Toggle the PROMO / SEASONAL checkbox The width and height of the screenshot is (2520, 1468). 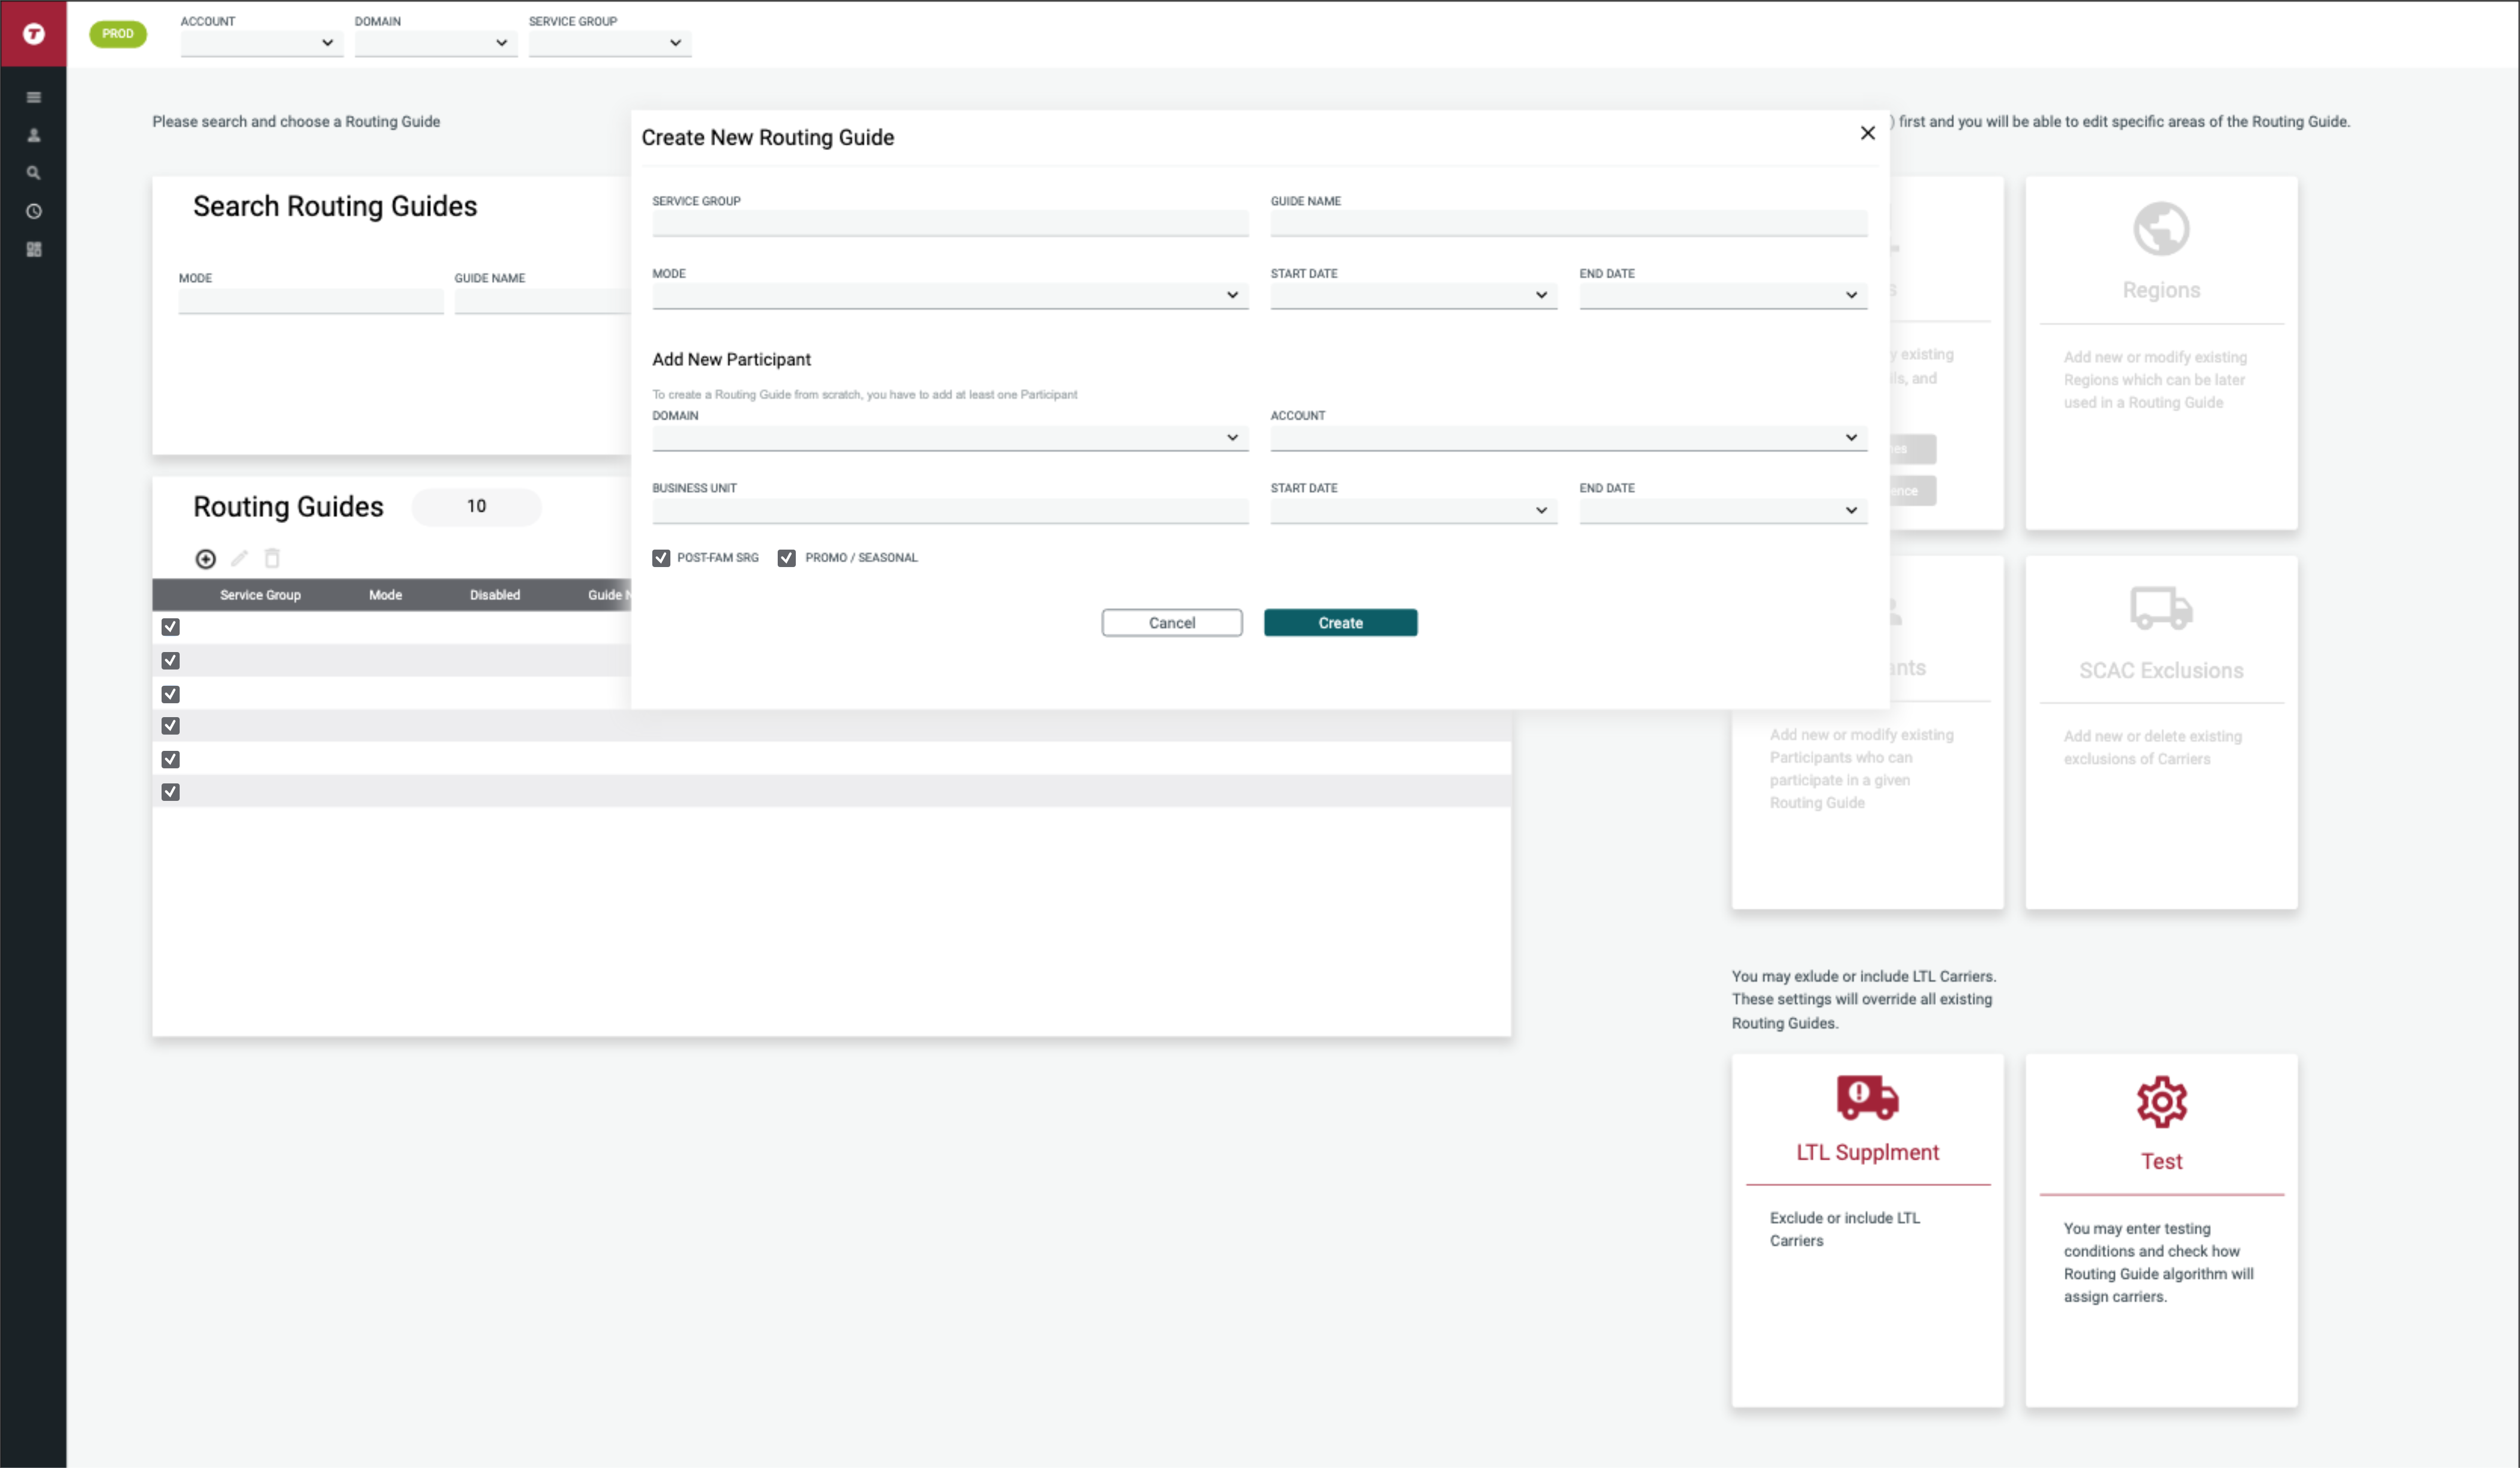coord(787,557)
